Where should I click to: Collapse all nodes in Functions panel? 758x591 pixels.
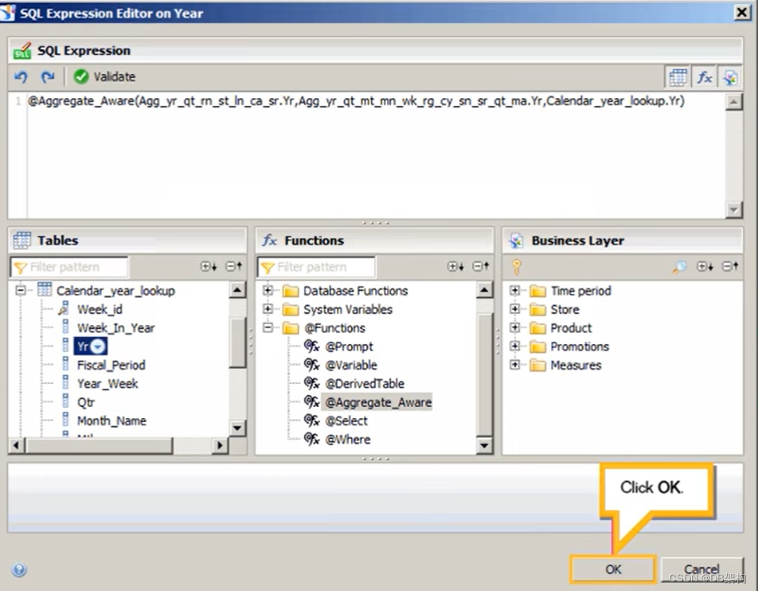[481, 267]
